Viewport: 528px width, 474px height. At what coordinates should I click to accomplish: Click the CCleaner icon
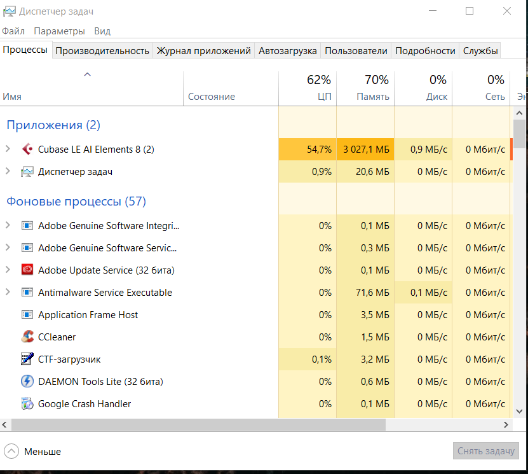pos(27,337)
